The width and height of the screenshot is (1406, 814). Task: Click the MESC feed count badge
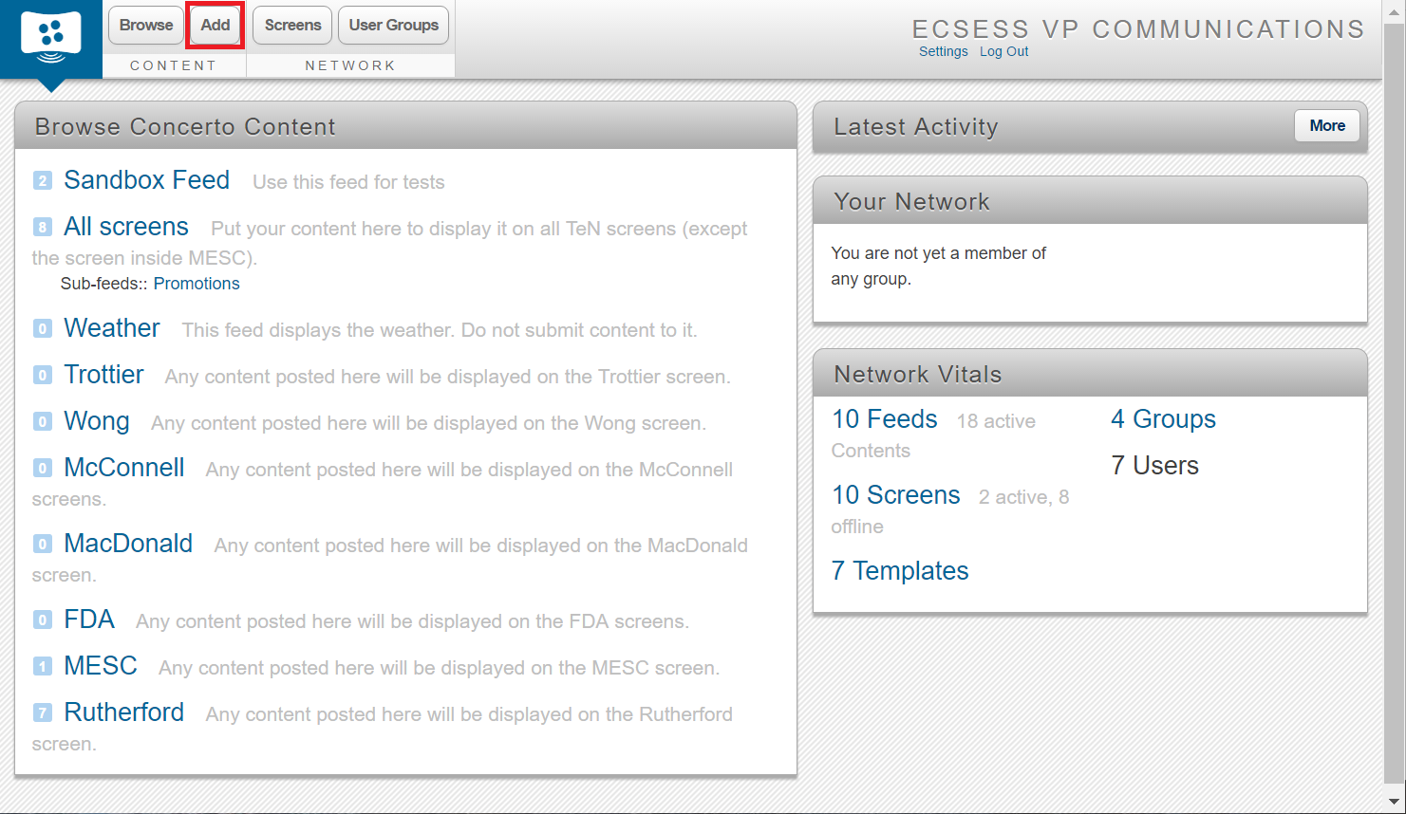pos(43,666)
